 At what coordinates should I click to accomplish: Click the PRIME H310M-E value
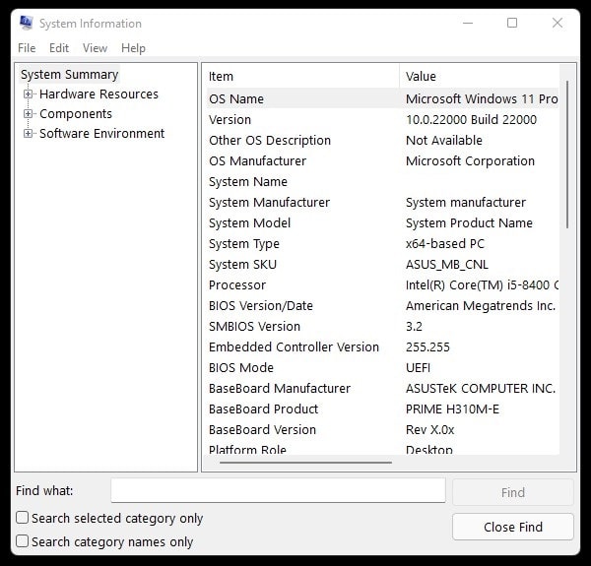(x=452, y=409)
